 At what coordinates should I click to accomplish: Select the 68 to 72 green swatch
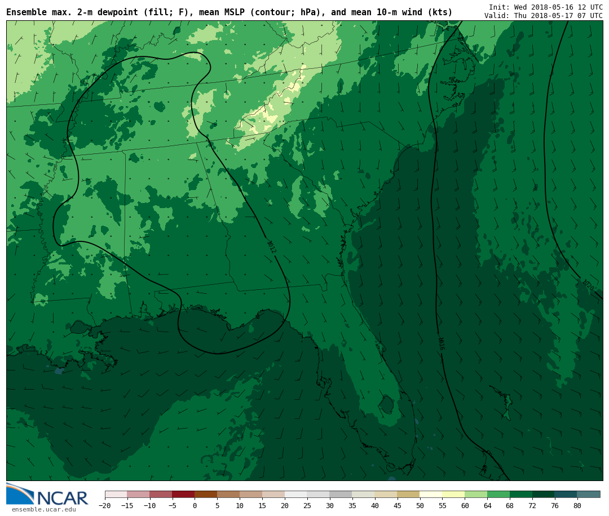click(x=521, y=494)
